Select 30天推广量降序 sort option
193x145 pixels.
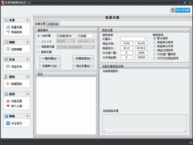click(x=154, y=54)
